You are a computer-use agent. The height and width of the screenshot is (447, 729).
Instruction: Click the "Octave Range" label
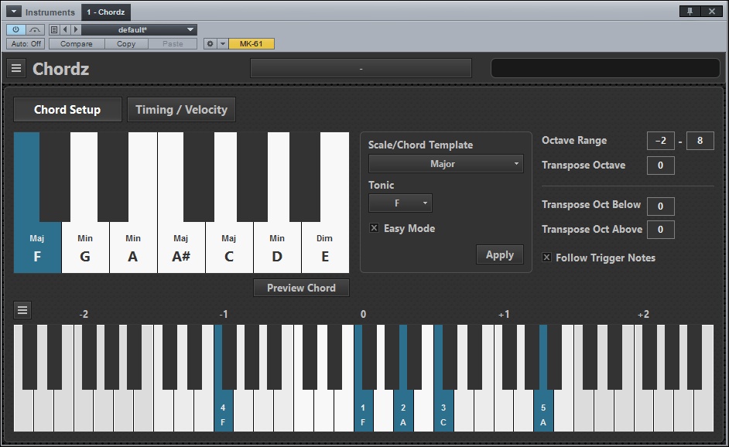point(574,140)
